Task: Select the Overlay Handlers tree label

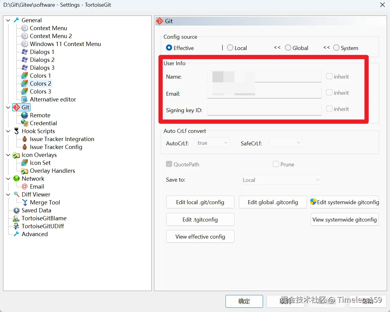Action: coord(52,171)
